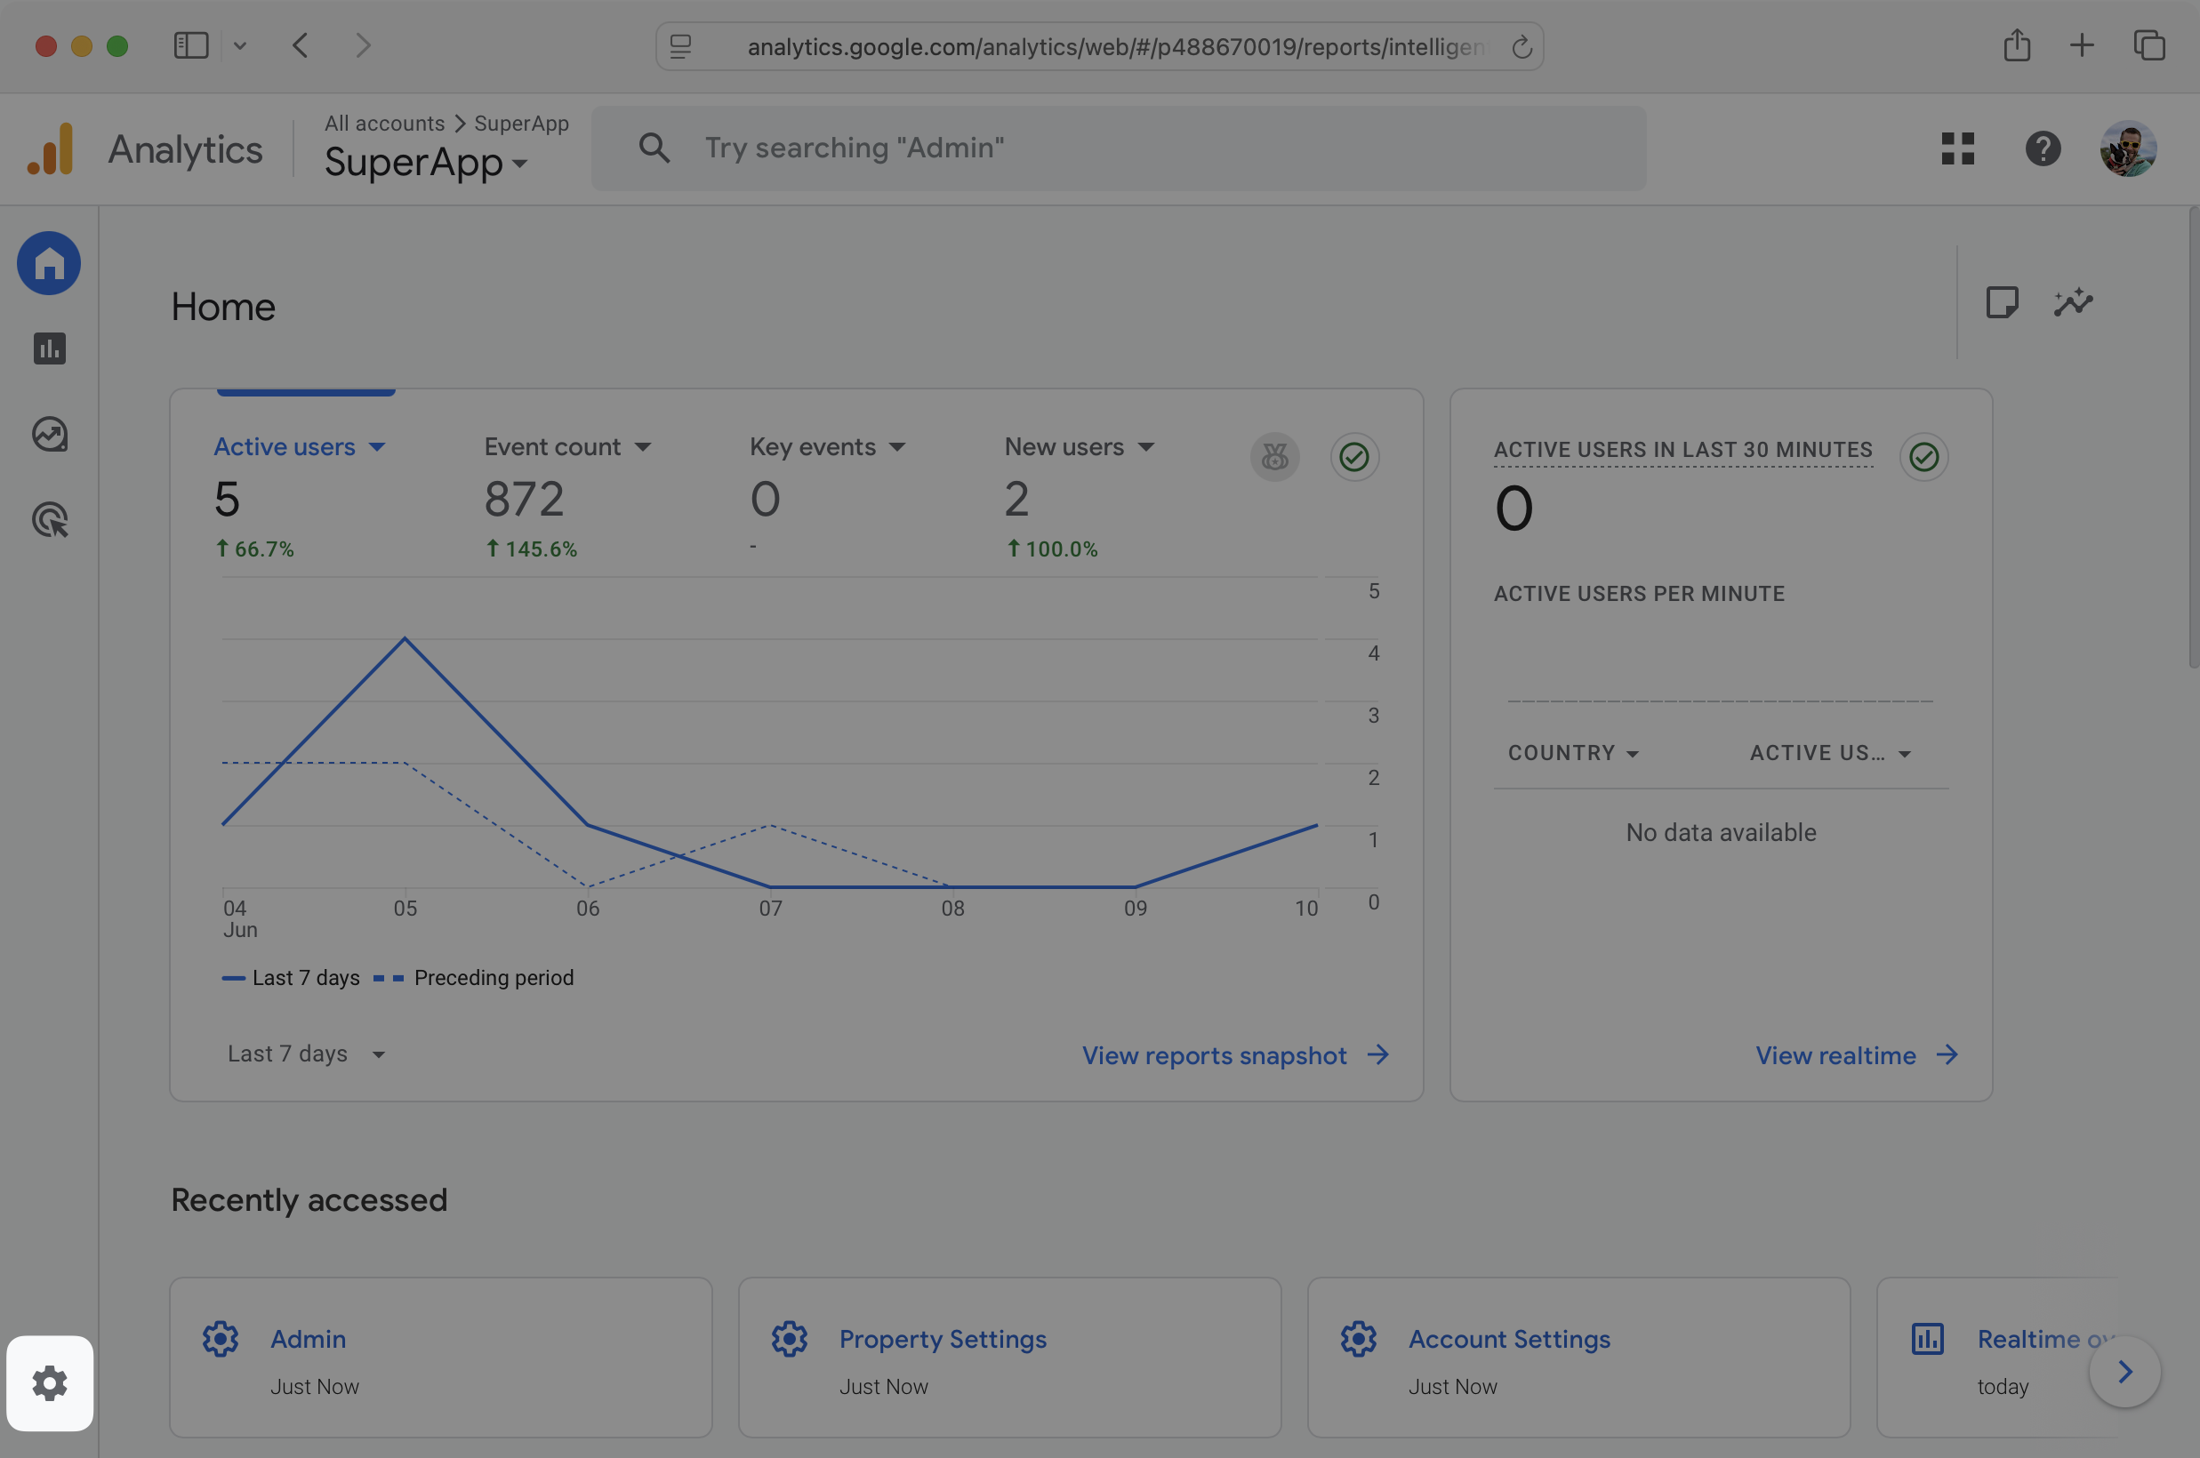The width and height of the screenshot is (2200, 1458).
Task: Select the Explore icon in the sidebar
Action: (x=49, y=433)
